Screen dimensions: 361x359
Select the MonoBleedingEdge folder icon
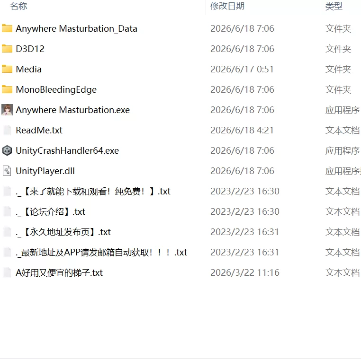[x=7, y=89]
